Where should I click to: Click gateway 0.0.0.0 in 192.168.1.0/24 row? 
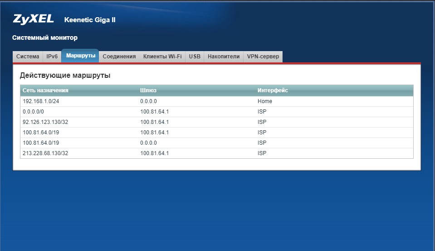pos(148,101)
